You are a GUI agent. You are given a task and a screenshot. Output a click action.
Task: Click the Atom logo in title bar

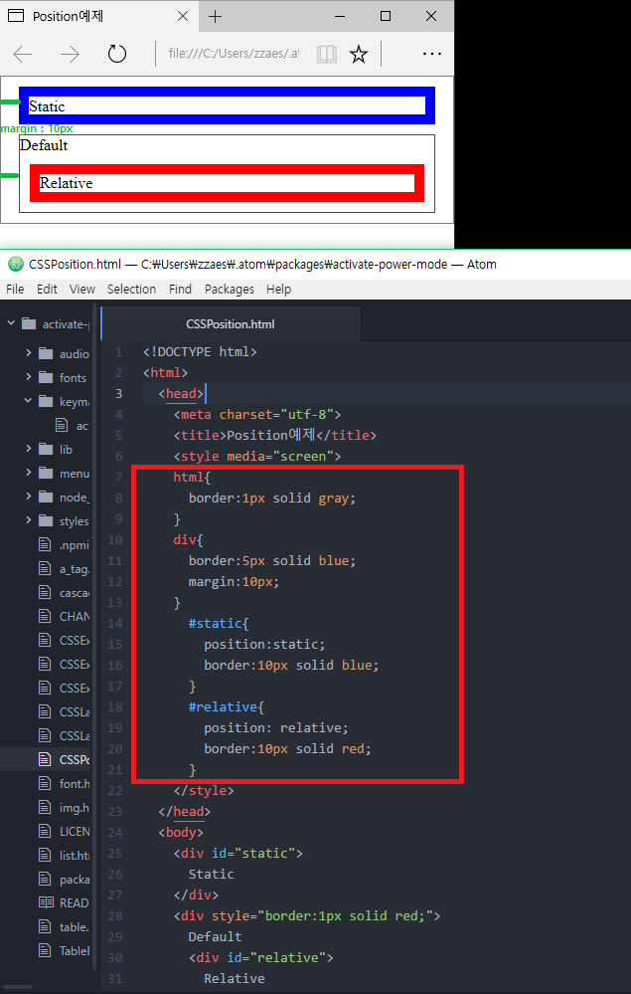tap(16, 265)
